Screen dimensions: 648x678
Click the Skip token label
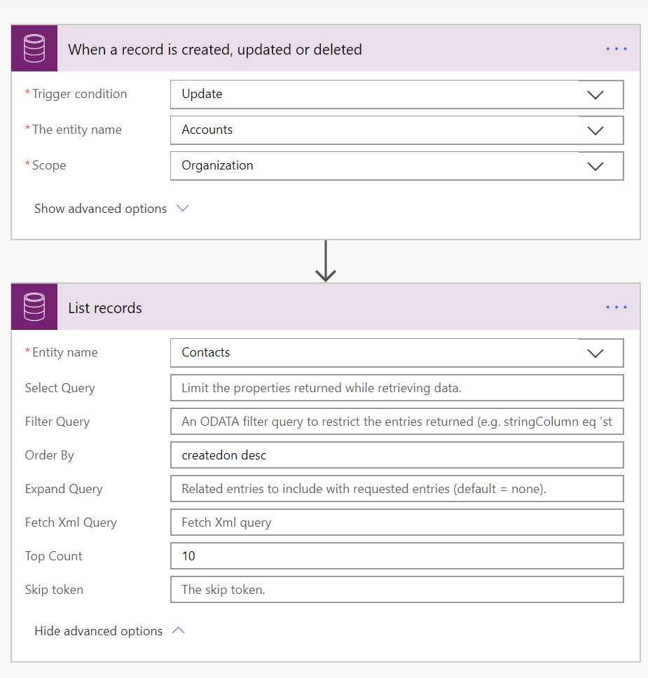54,590
